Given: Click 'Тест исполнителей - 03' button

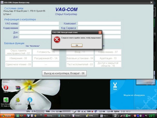Looking at the screenshot, I should pyautogui.click(x=80, y=64).
